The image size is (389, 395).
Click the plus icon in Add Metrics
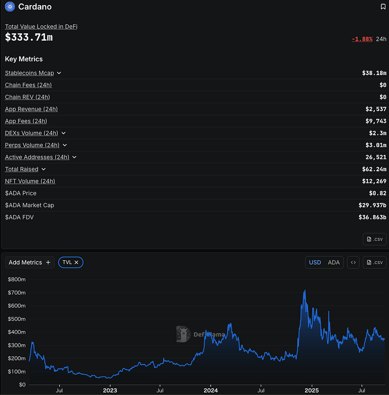point(48,262)
